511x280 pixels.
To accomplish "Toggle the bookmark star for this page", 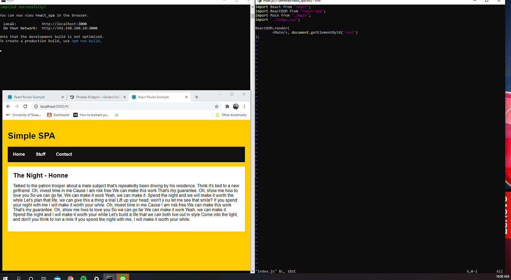I will (217, 106).
